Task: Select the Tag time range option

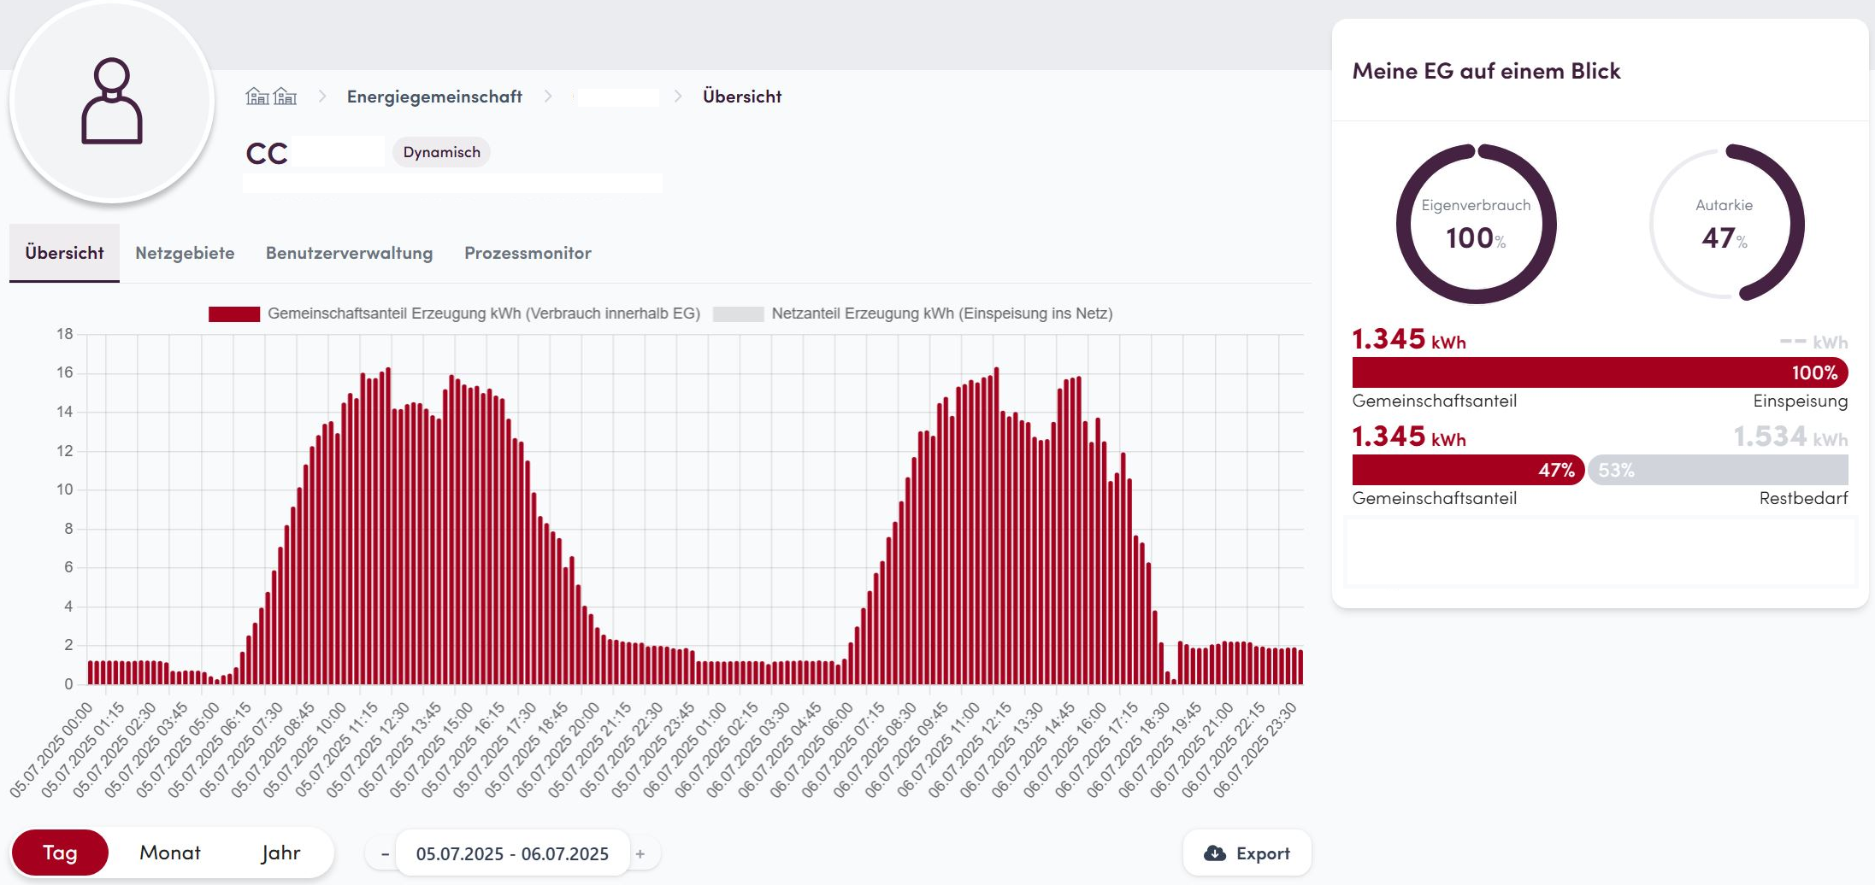Action: click(x=60, y=853)
